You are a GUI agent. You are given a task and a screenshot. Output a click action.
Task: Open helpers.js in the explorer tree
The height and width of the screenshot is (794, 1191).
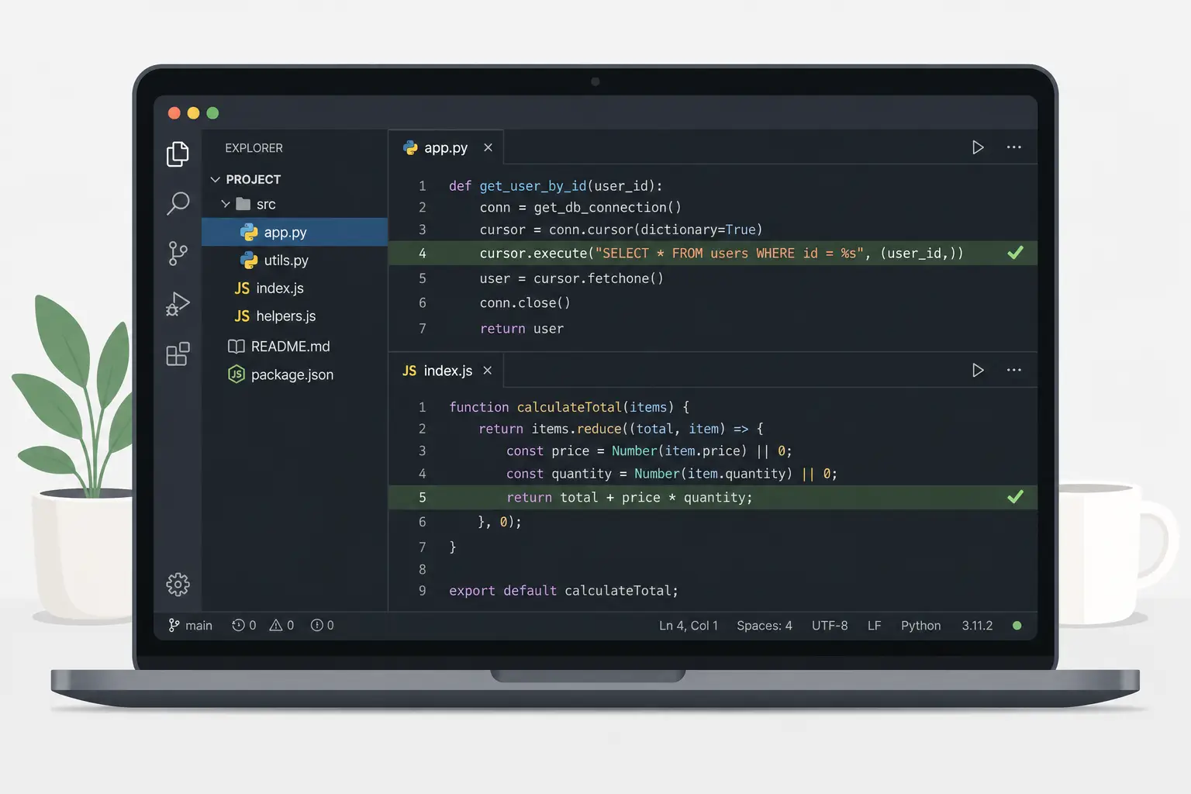(295, 316)
